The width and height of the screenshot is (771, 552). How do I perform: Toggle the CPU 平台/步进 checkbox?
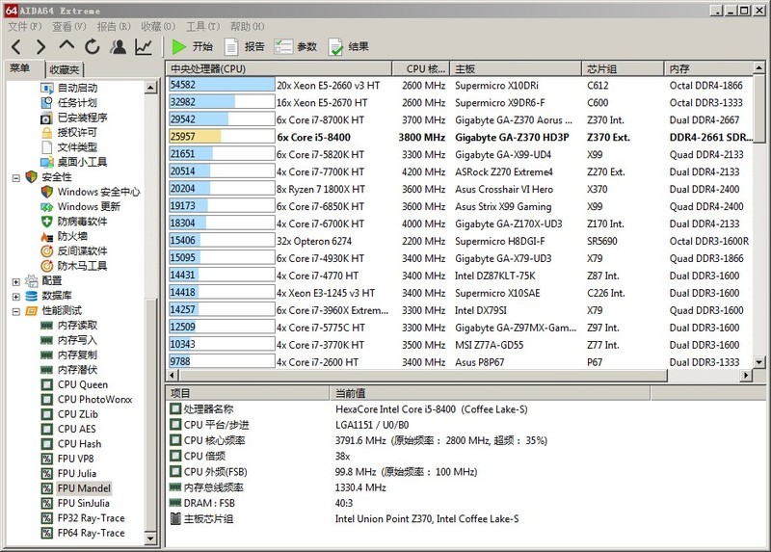click(175, 424)
